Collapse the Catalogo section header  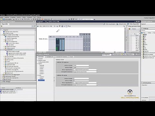[142, 29]
